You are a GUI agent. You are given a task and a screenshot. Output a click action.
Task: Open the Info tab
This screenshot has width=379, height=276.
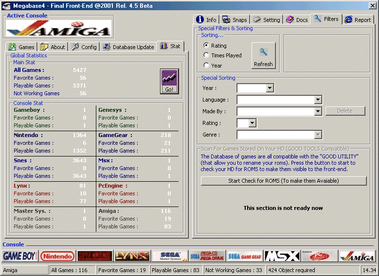[206, 19]
